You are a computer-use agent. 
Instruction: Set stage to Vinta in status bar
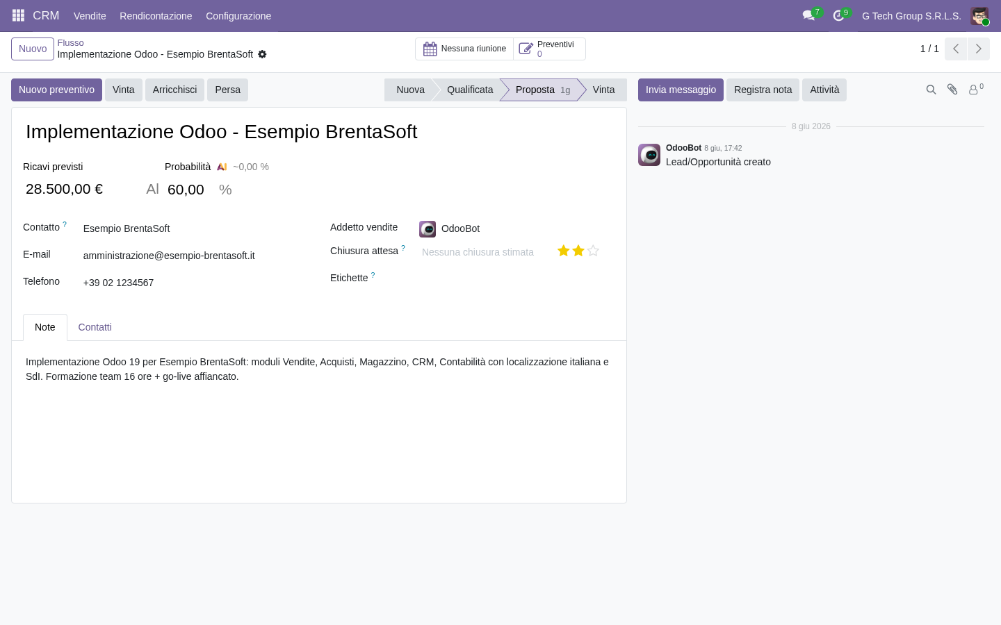pos(603,90)
